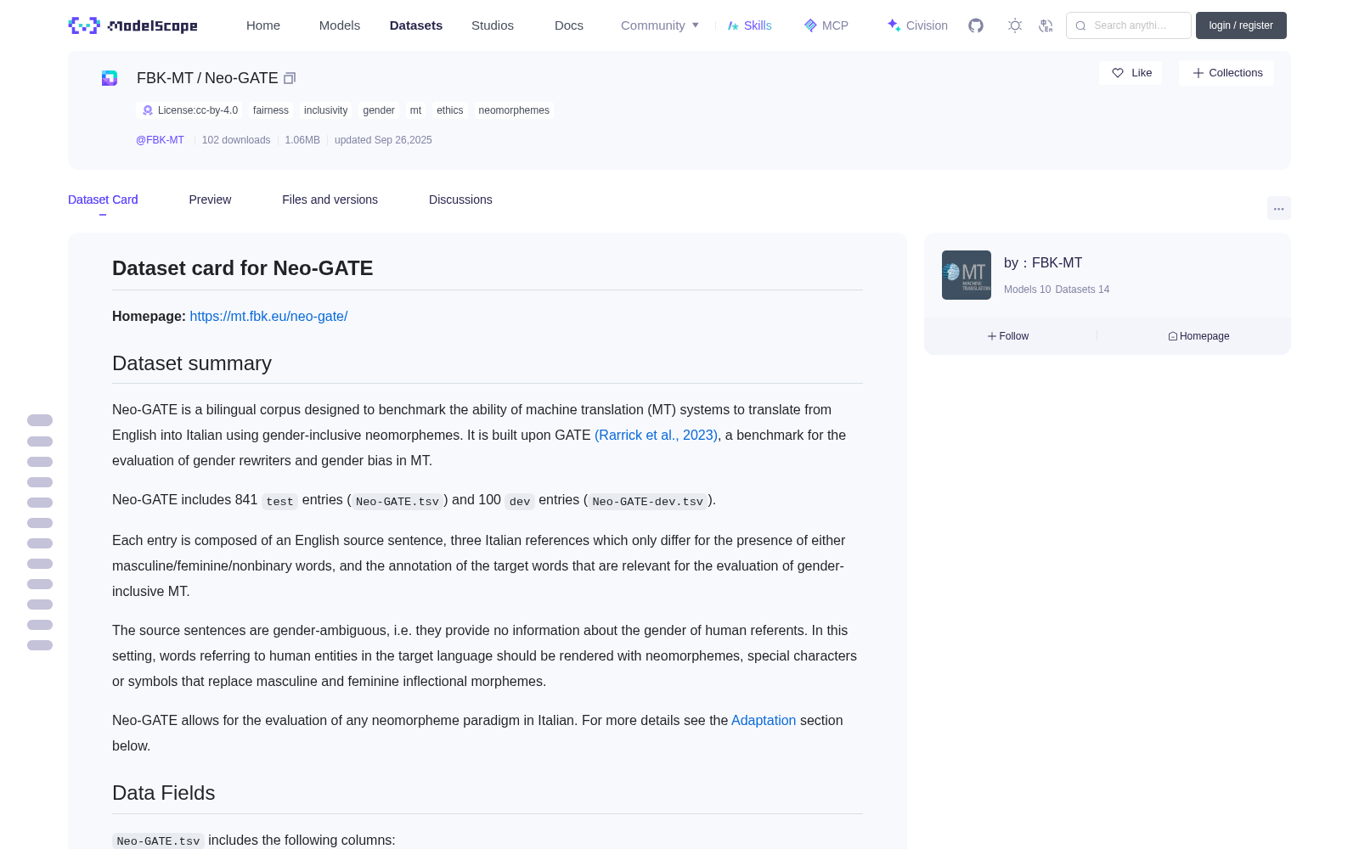
Task: Click the neomorphemes tag
Action: (x=514, y=110)
